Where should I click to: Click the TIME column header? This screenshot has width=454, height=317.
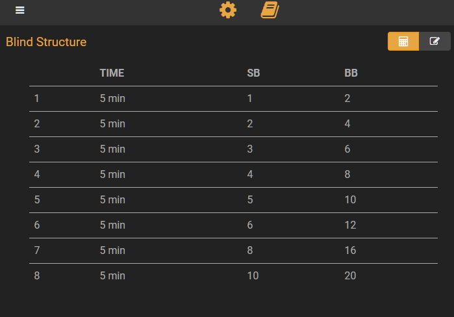(x=112, y=73)
